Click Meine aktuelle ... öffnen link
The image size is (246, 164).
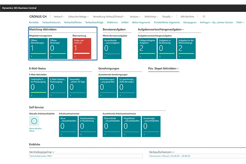(x=36, y=130)
